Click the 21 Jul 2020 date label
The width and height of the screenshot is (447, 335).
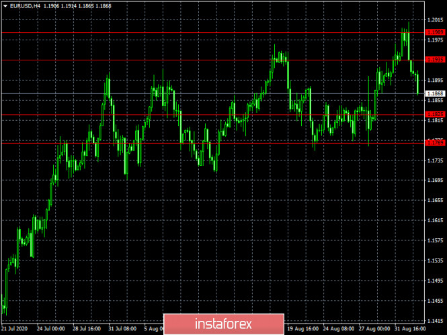[15, 330]
